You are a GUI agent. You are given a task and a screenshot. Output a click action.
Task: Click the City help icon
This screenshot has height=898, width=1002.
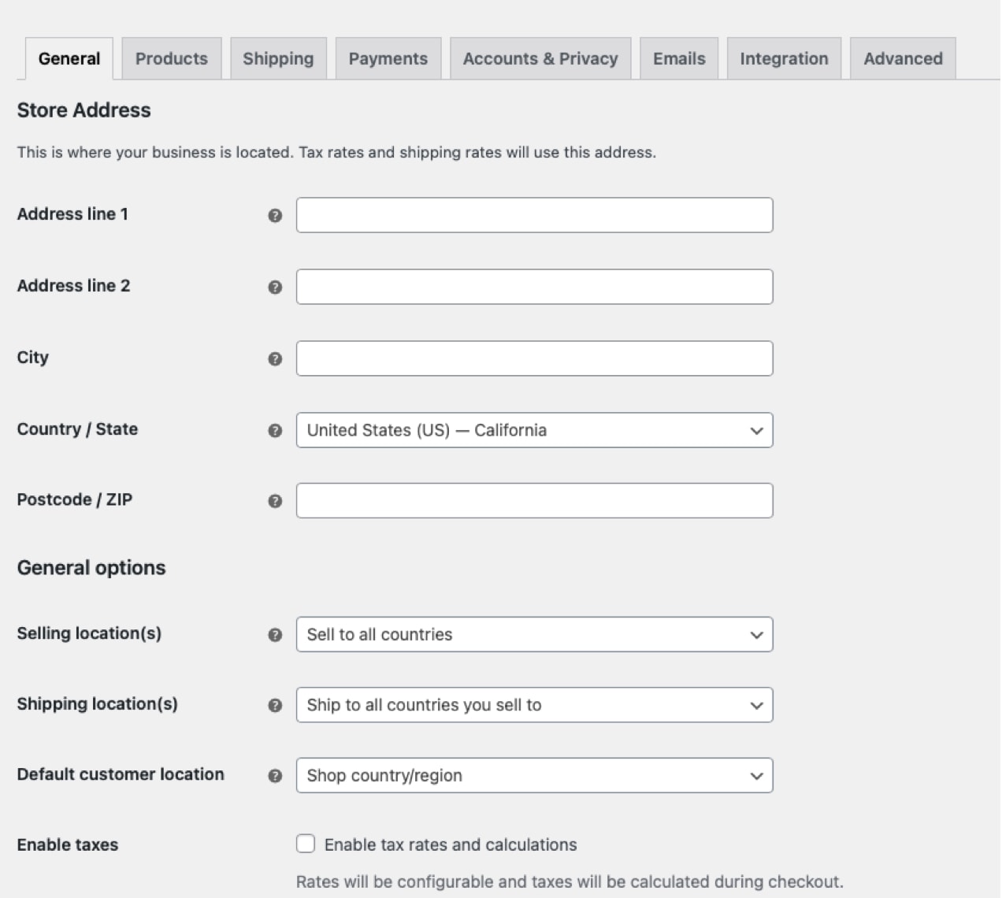(274, 358)
